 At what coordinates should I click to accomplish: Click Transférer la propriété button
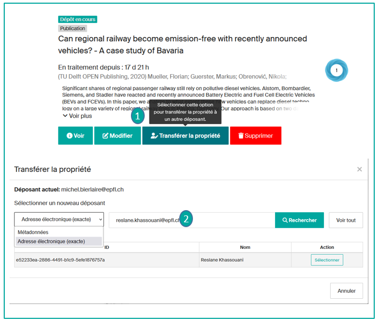pos(185,136)
